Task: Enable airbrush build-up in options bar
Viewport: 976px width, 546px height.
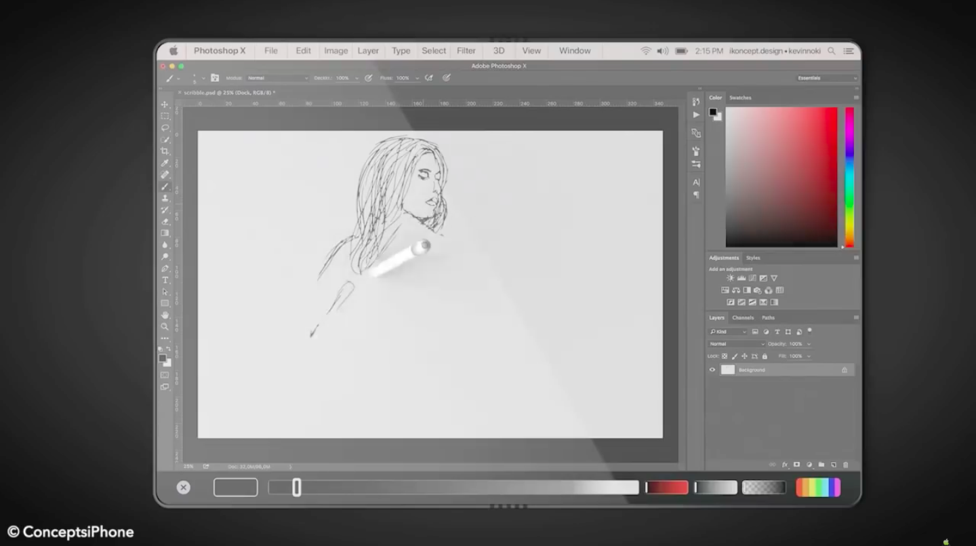Action: (x=429, y=78)
